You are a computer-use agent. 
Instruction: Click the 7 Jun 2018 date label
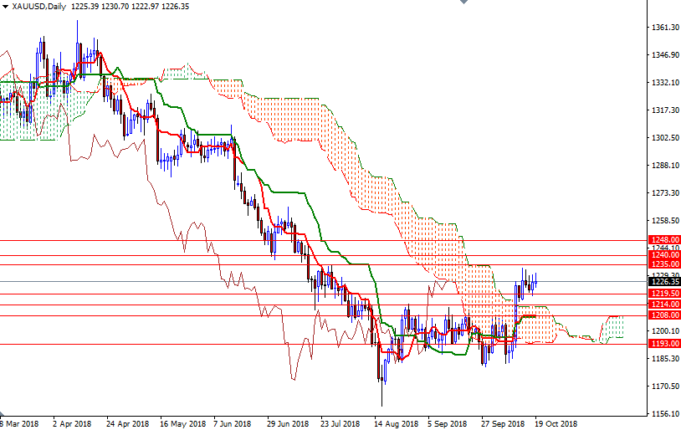[234, 423]
